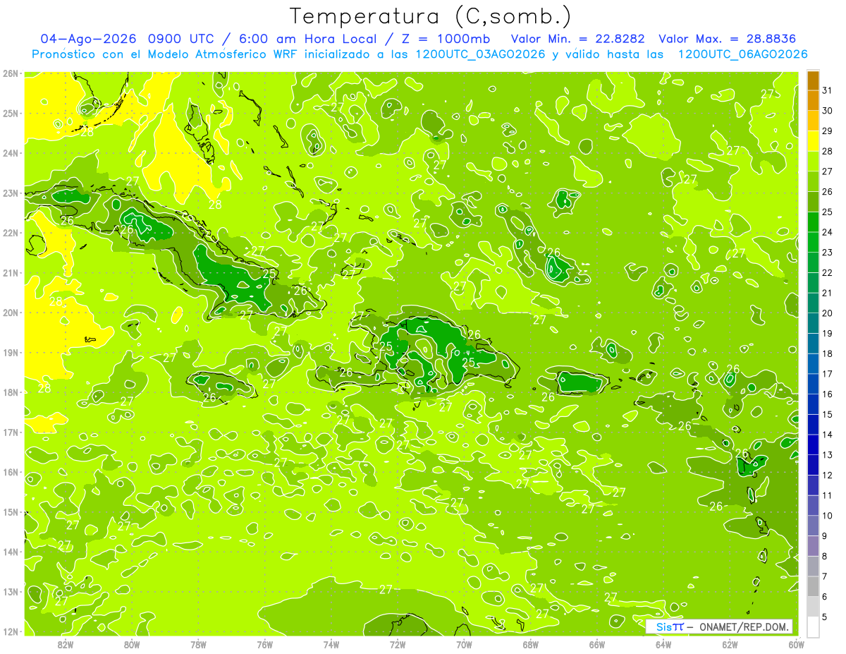Click the "15N" latitude axis label
This screenshot has height=654, width=846.
click(x=10, y=511)
